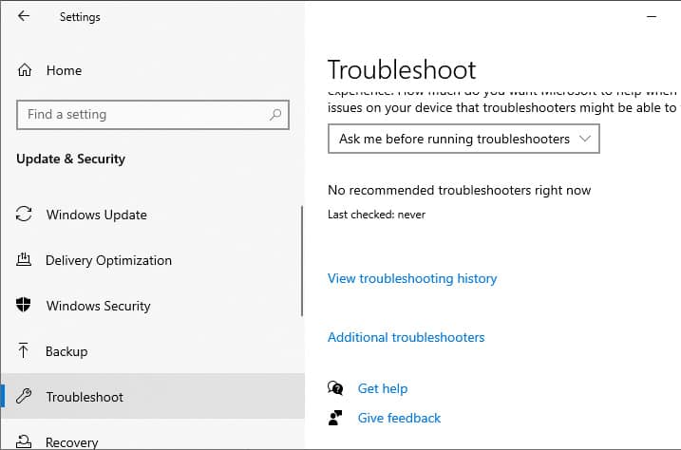Screen dimensions: 681x450
Task: Click the Give feedback link
Action: coord(399,418)
